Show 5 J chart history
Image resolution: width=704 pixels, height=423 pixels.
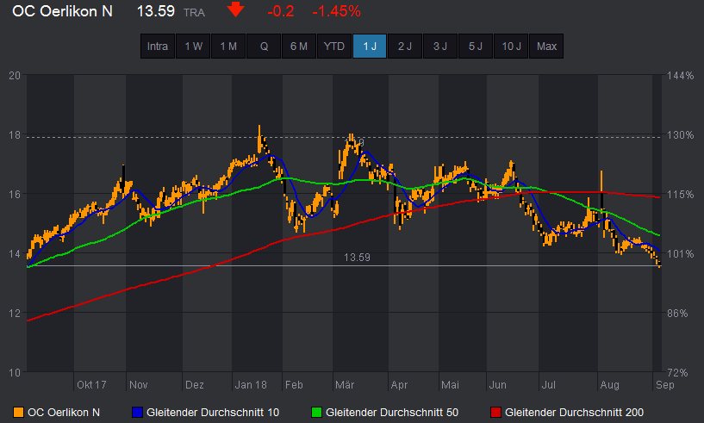click(476, 47)
